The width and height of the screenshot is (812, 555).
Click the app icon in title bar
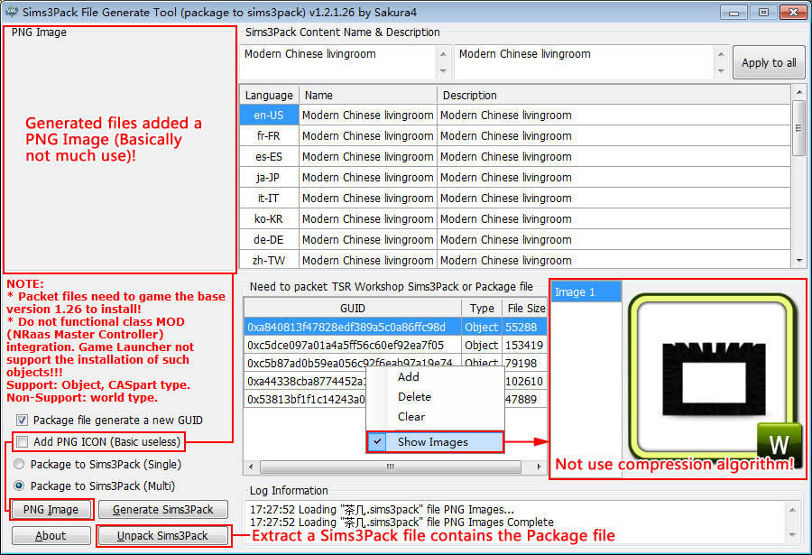click(11, 12)
